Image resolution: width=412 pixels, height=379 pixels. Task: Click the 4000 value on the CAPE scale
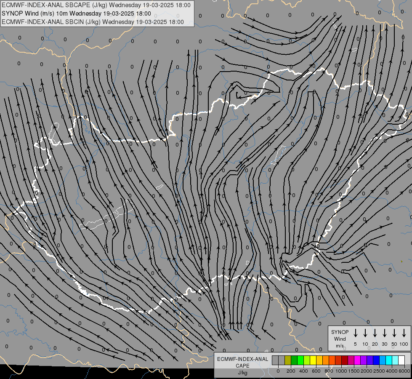[392, 371]
